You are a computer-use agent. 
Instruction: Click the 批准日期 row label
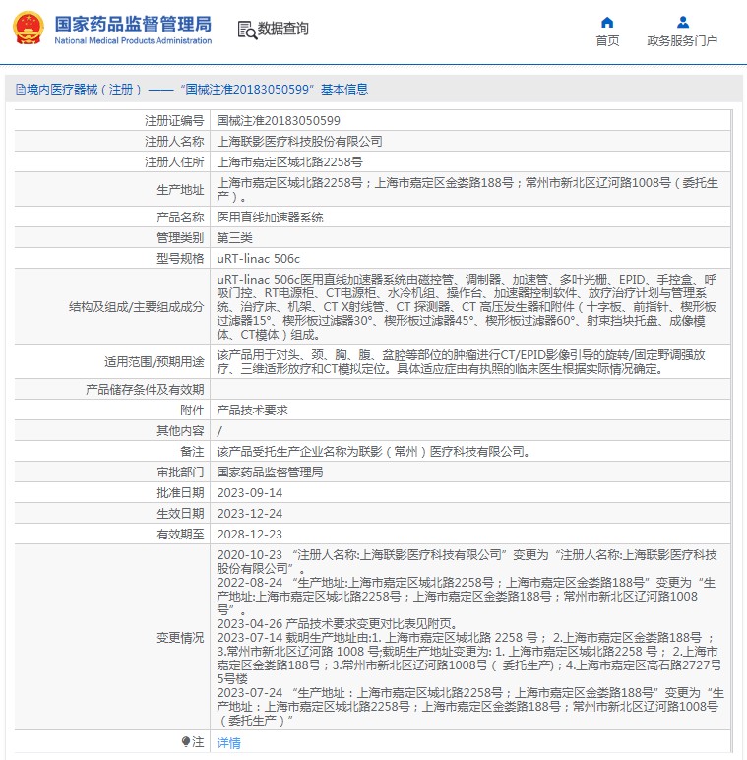click(180, 493)
